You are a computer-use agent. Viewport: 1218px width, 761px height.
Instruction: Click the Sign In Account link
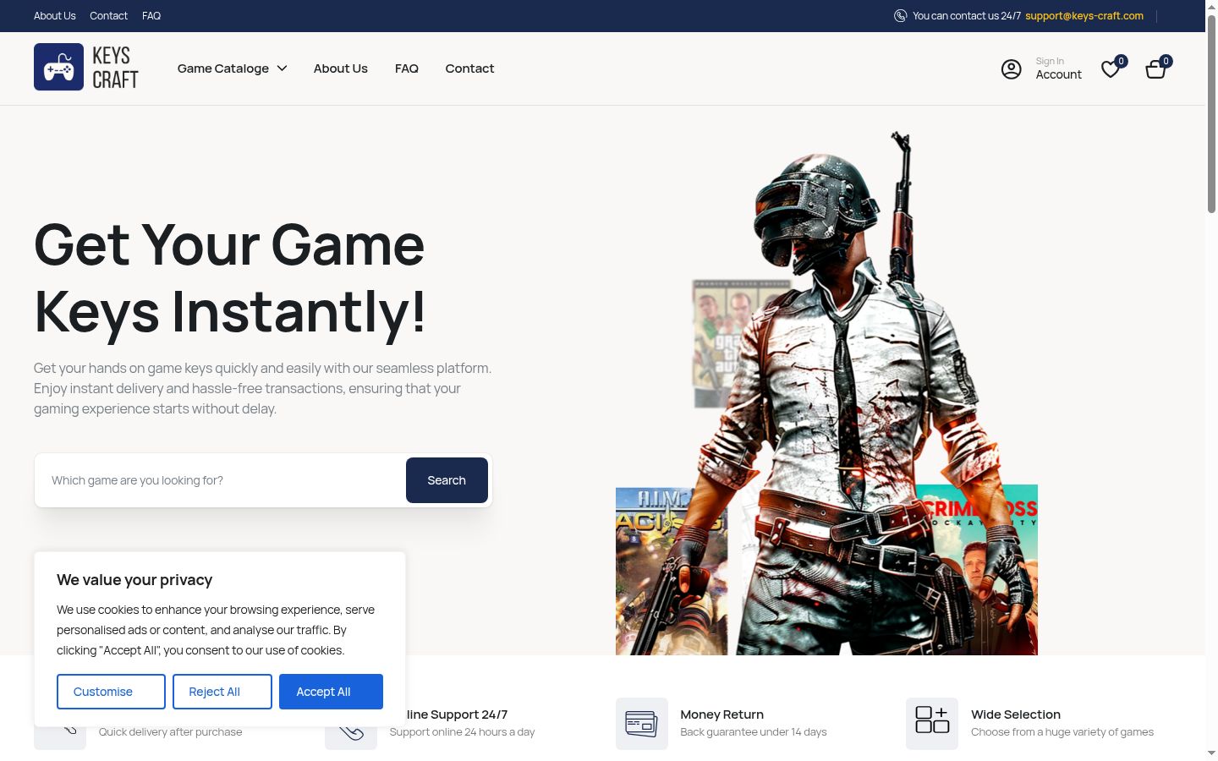pyautogui.click(x=1058, y=68)
